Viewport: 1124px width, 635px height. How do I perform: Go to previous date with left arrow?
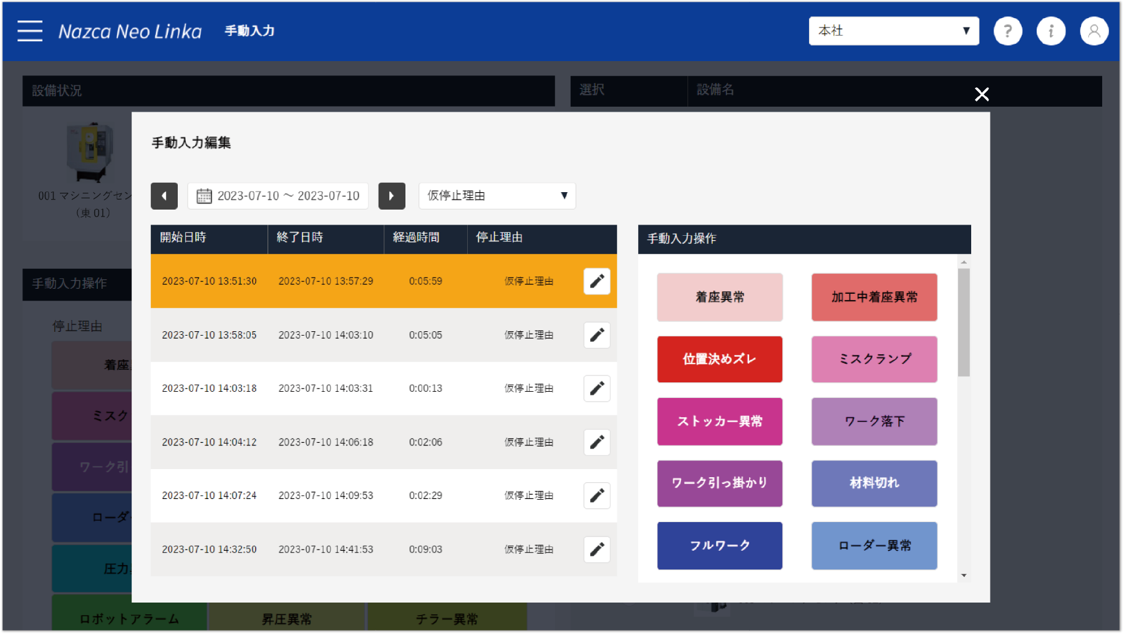[x=164, y=196]
